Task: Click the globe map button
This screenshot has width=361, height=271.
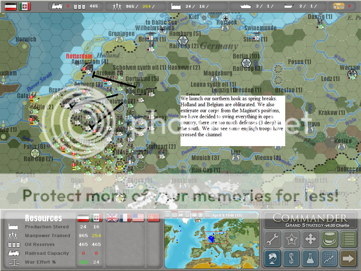Action: [x=273, y=259]
